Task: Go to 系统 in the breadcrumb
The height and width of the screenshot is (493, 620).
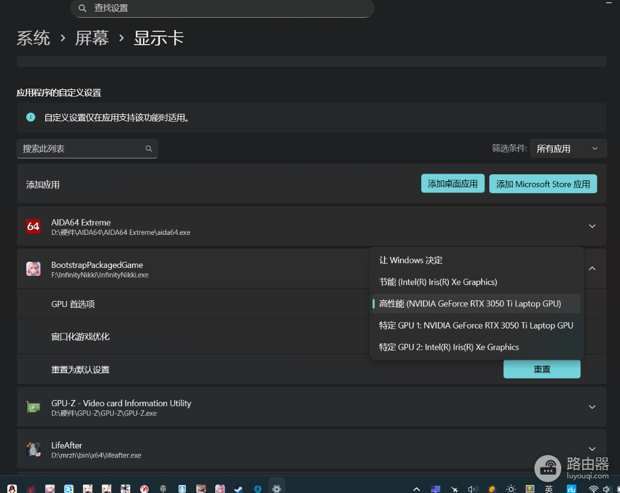Action: 33,39
